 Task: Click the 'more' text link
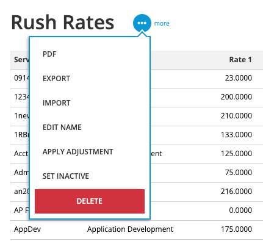click(x=162, y=24)
